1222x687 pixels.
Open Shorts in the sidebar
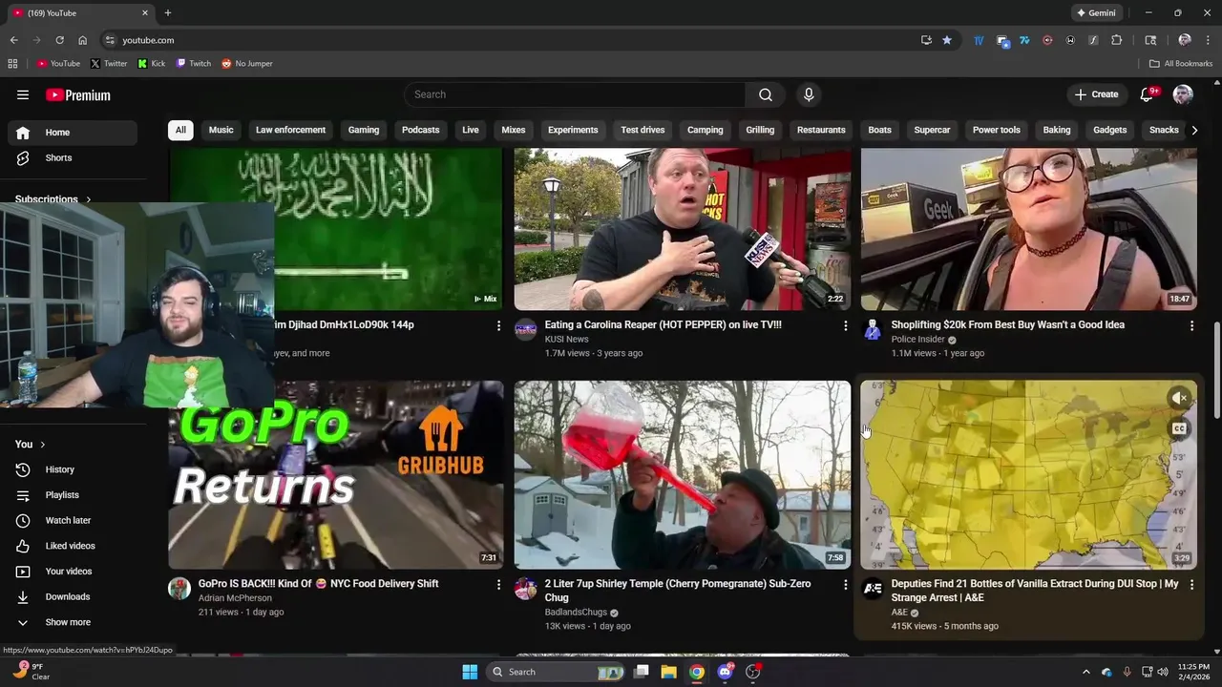coord(73,157)
